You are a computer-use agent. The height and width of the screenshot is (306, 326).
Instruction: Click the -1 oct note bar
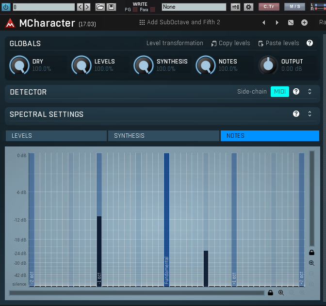[99, 220]
